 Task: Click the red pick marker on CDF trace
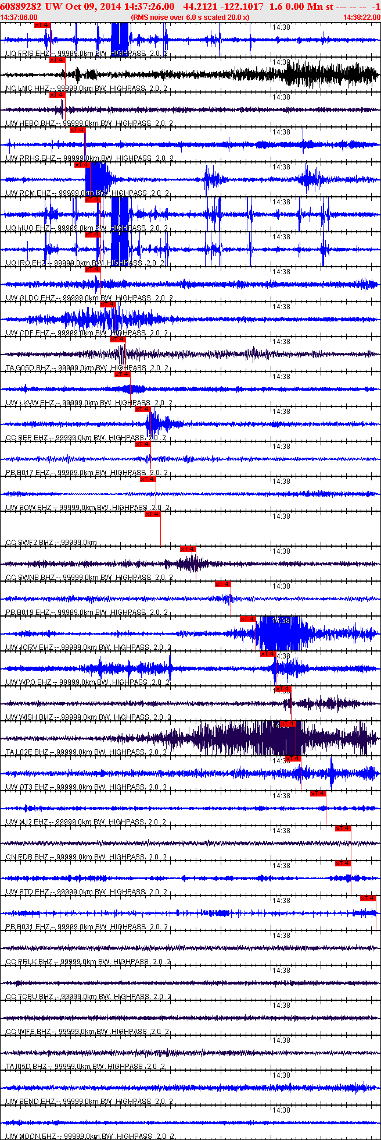pyautogui.click(x=108, y=305)
